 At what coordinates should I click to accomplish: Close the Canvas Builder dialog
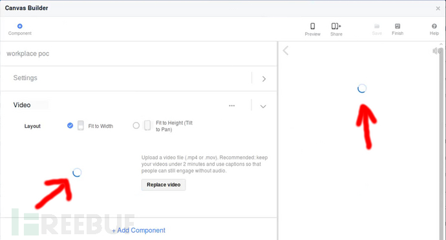pos(438,8)
